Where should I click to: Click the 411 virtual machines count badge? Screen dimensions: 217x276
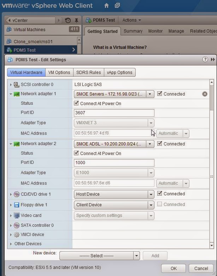click(74, 29)
